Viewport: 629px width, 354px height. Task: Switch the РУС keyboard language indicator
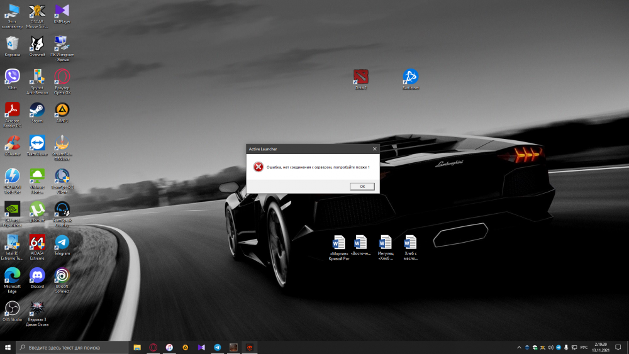point(584,347)
